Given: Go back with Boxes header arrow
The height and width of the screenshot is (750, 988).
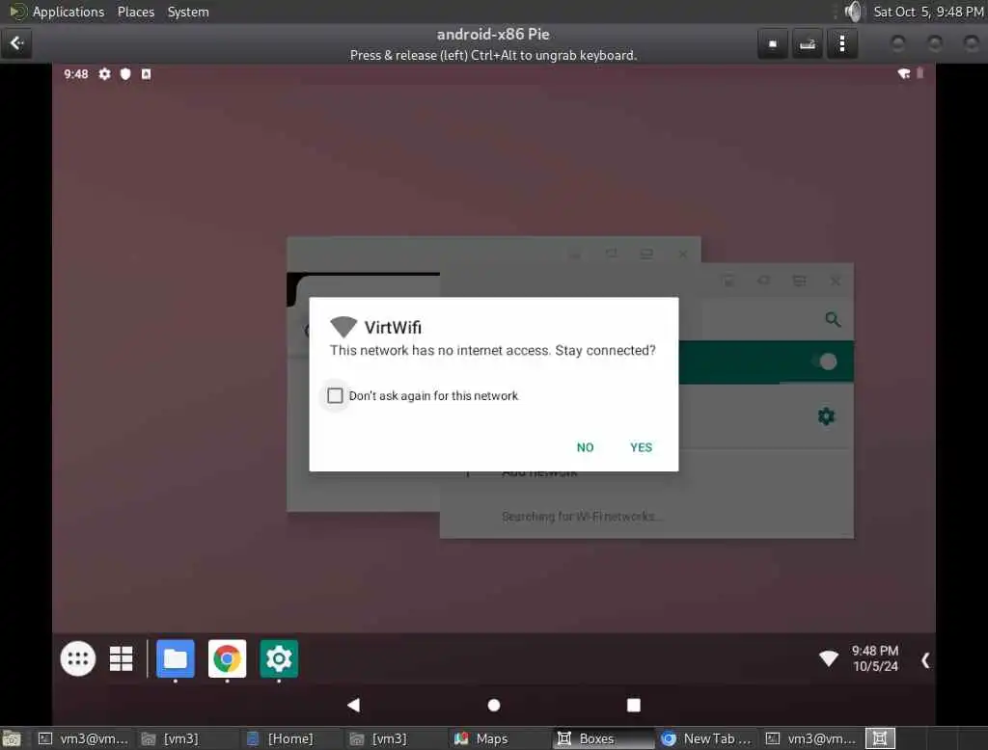Looking at the screenshot, I should tap(16, 43).
